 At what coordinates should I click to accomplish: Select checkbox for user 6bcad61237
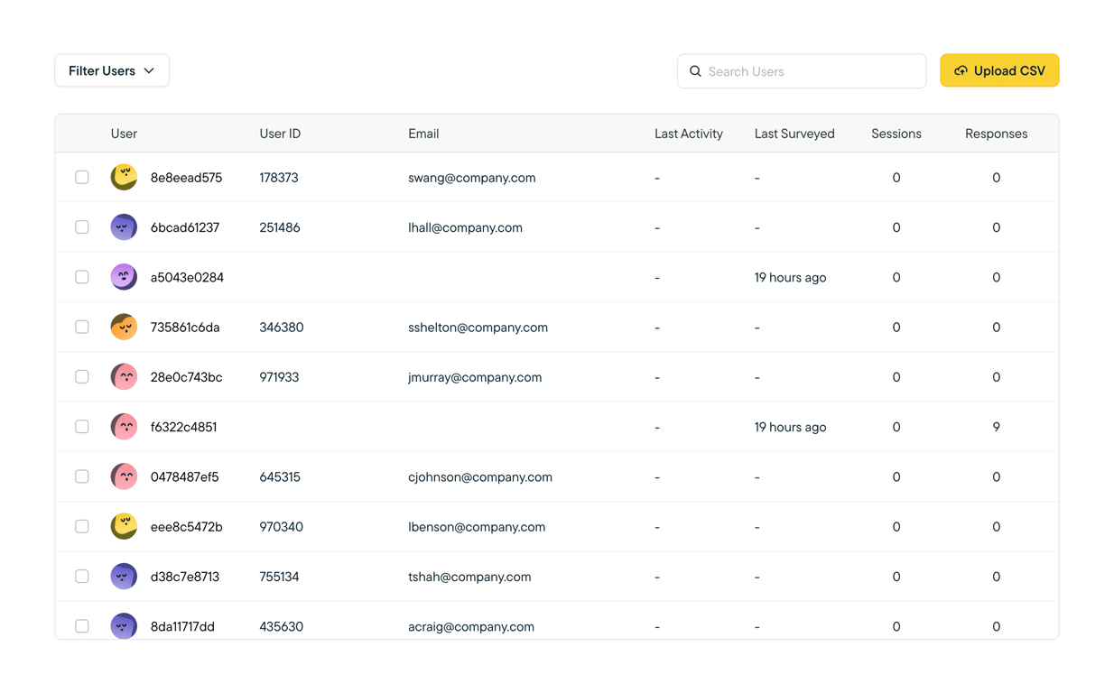point(82,227)
